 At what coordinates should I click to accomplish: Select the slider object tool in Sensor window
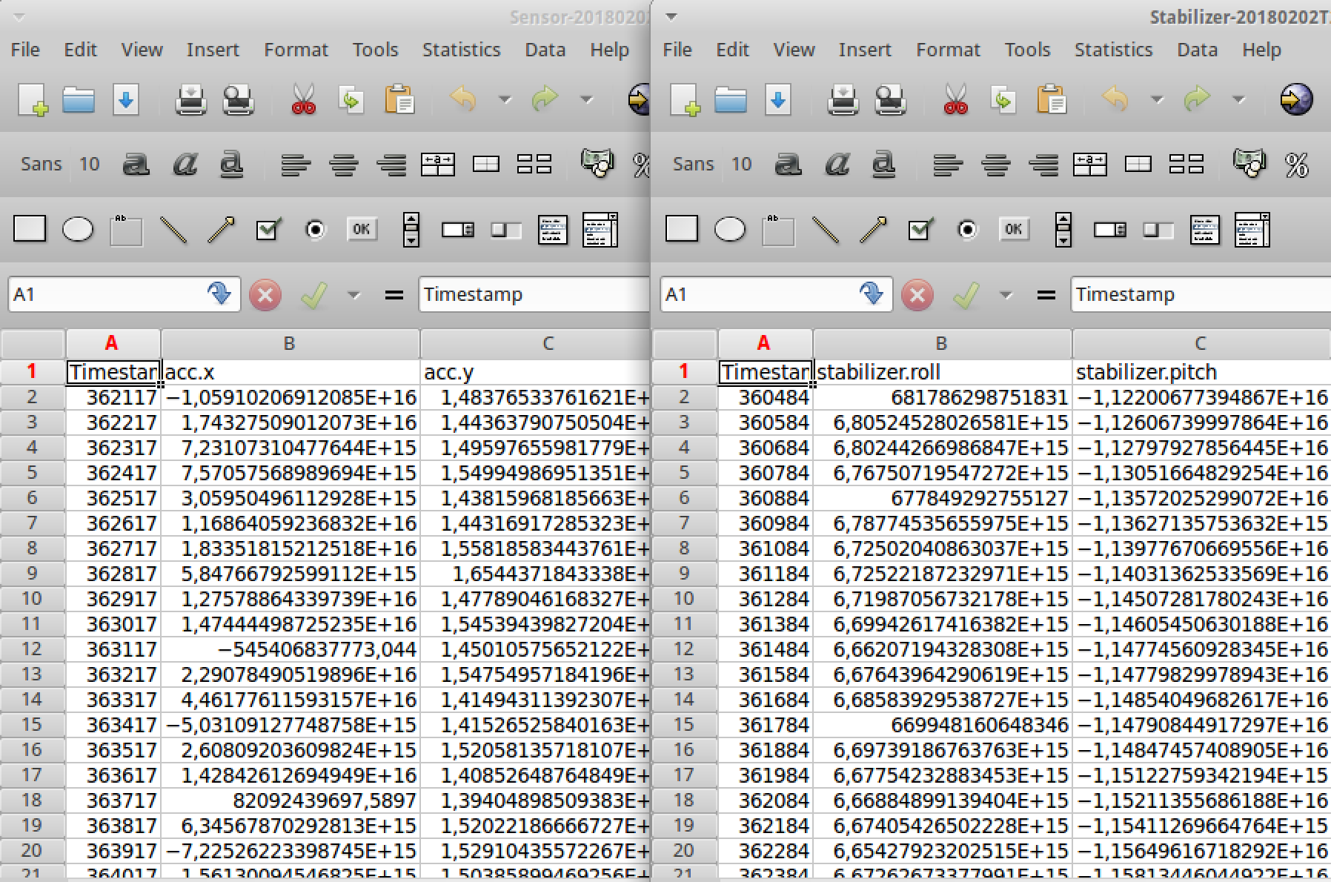[506, 230]
